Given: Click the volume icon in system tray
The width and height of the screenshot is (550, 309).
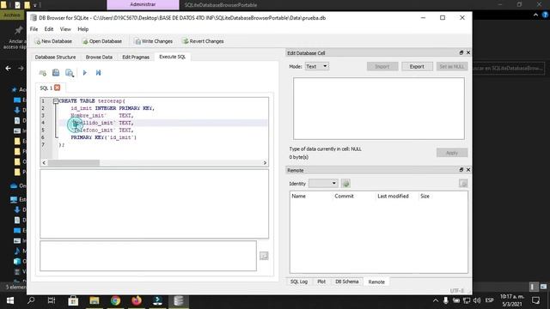Looking at the screenshot, I should (476, 300).
